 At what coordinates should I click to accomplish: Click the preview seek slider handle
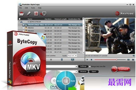(x=116, y=60)
